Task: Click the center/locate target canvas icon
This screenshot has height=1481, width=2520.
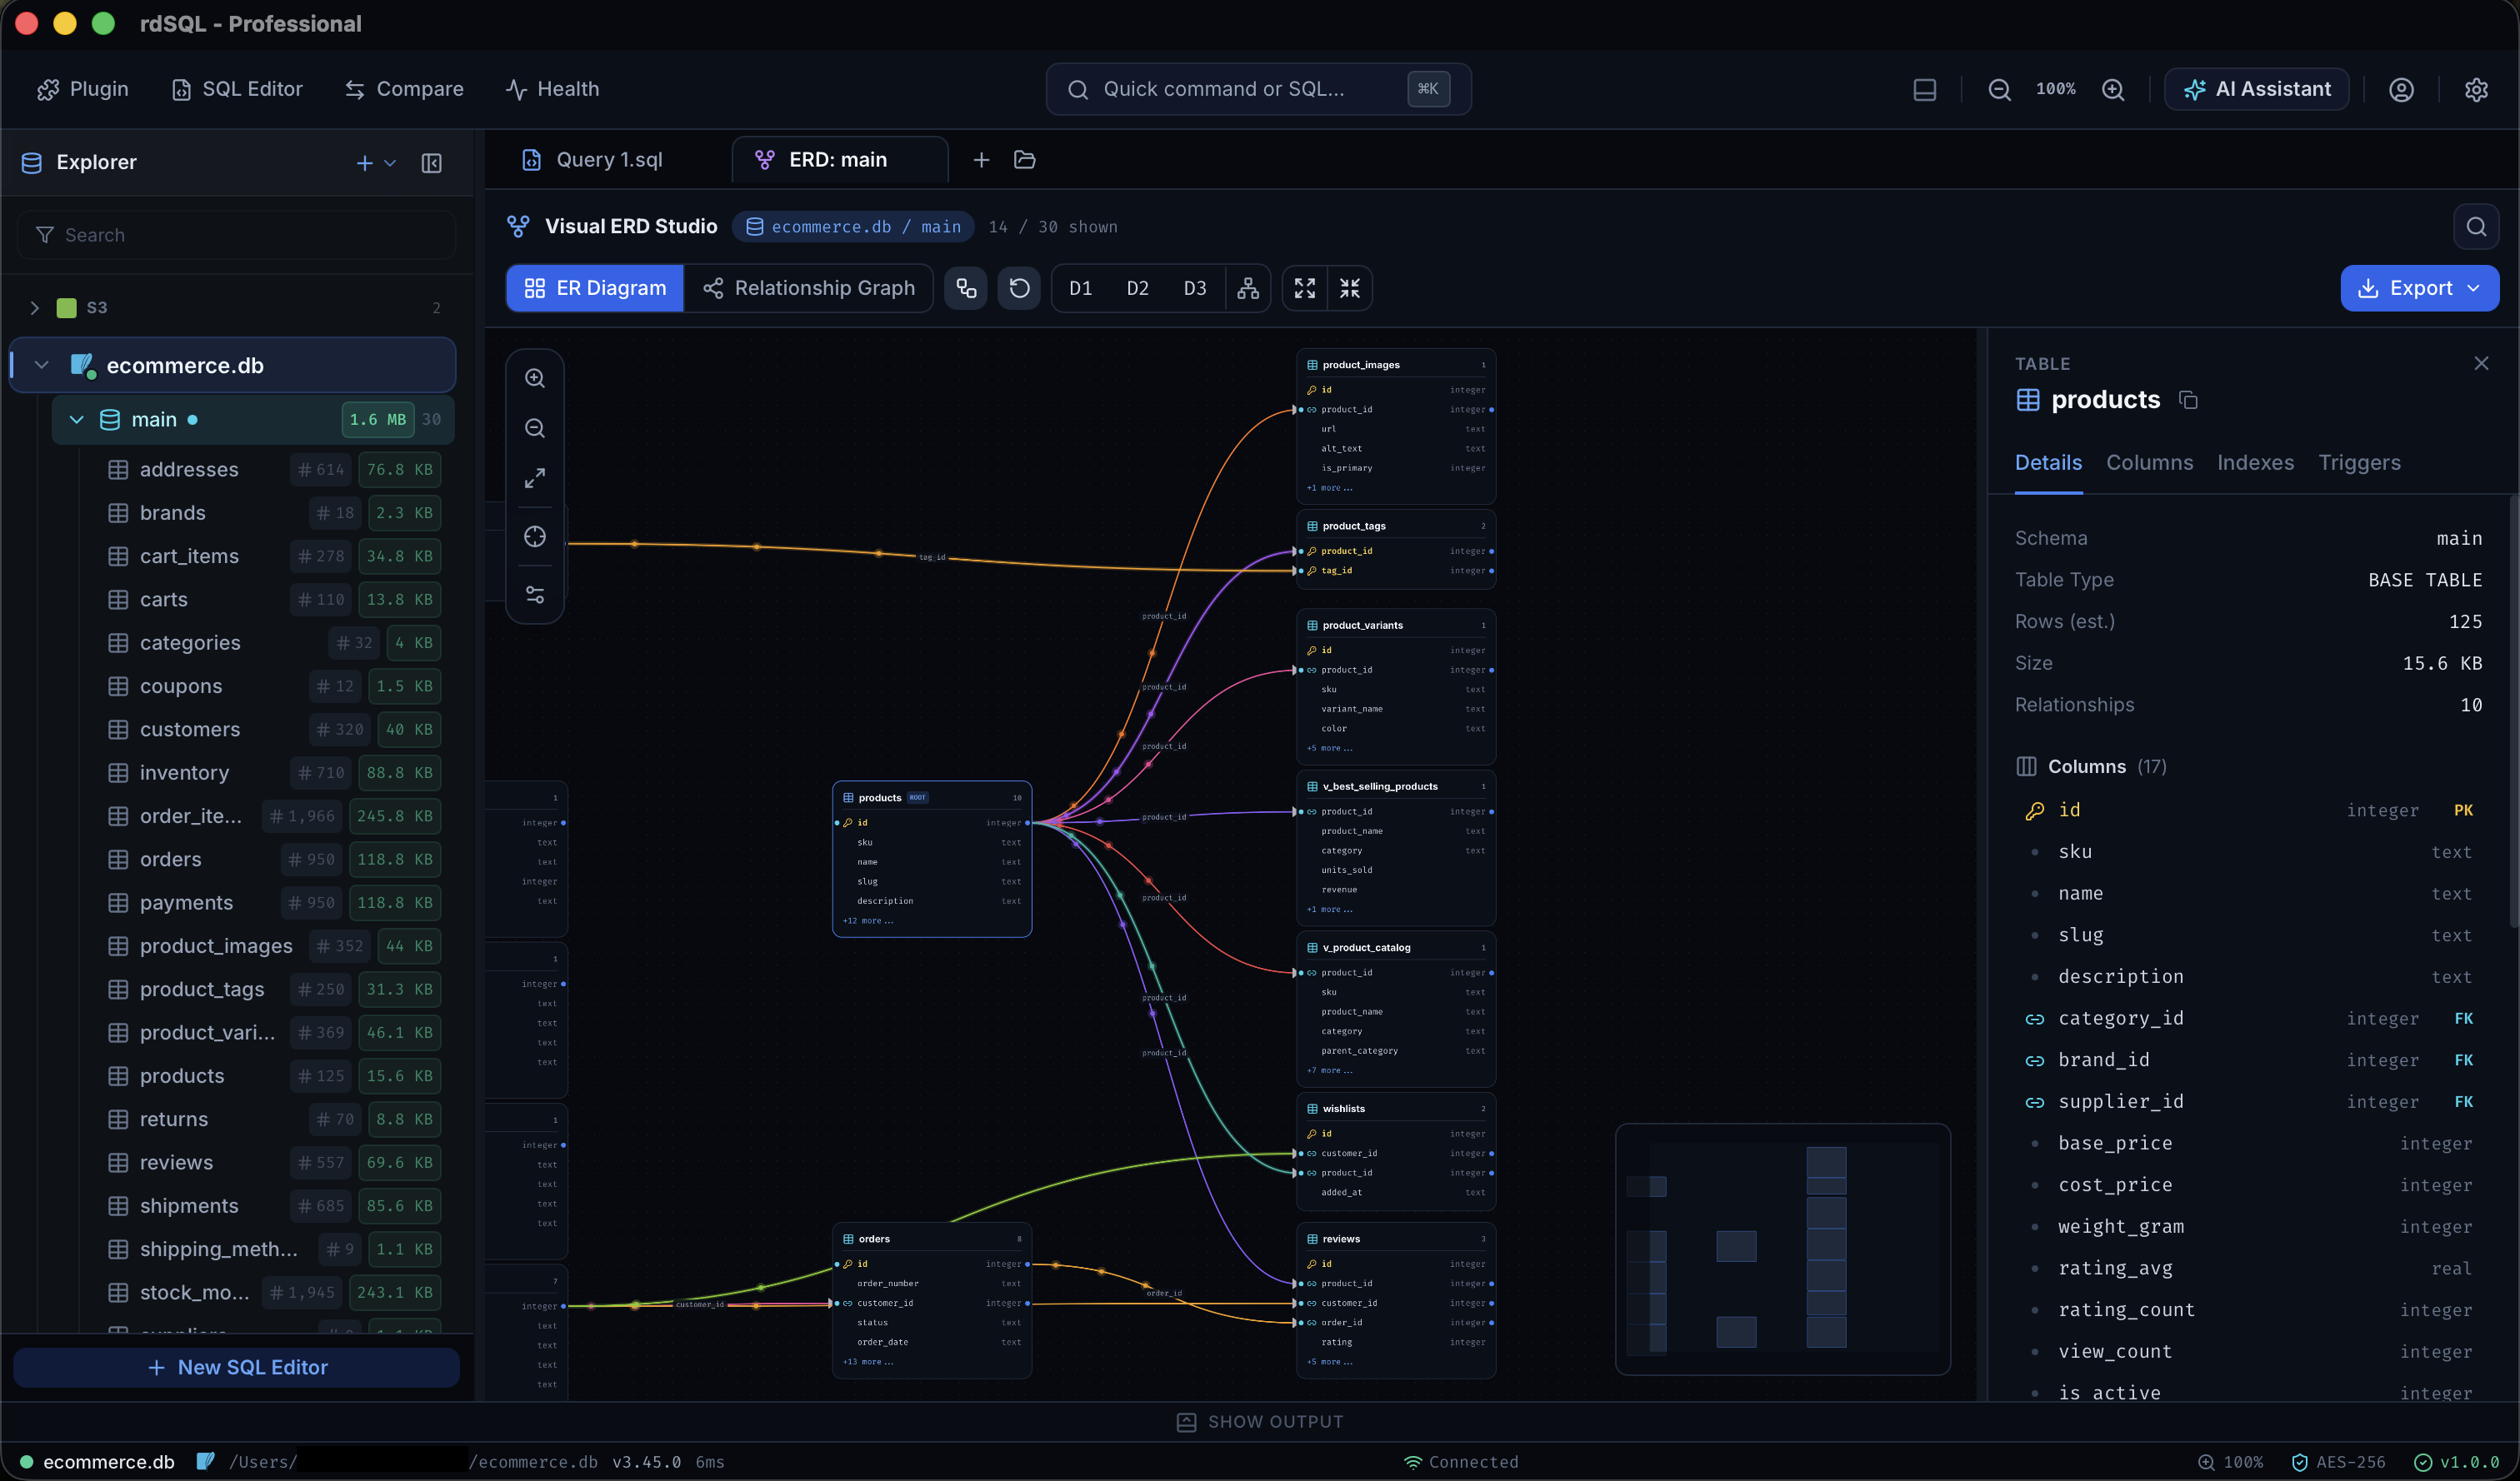Action: click(x=535, y=536)
